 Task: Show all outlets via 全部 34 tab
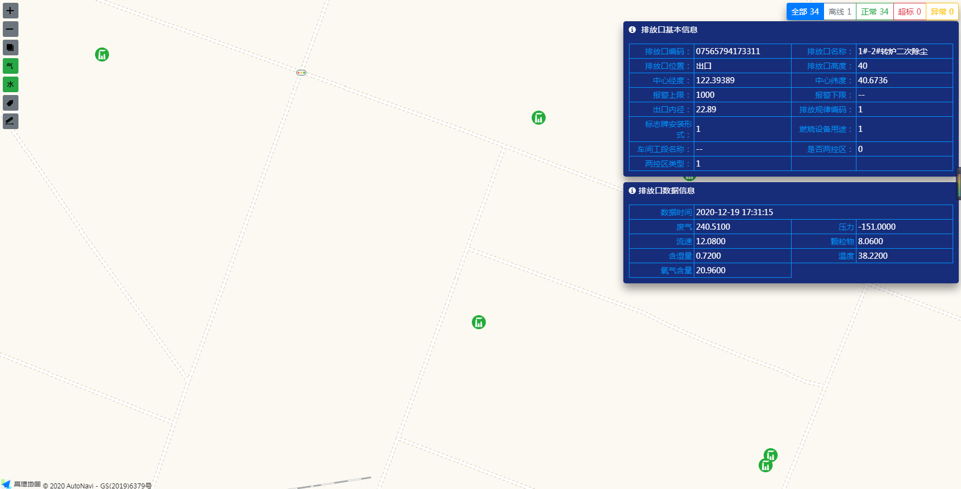[x=804, y=12]
